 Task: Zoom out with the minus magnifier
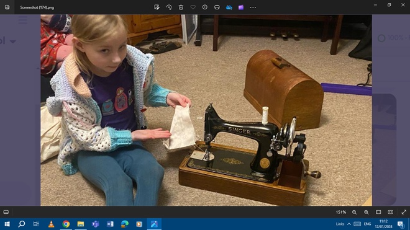354,212
